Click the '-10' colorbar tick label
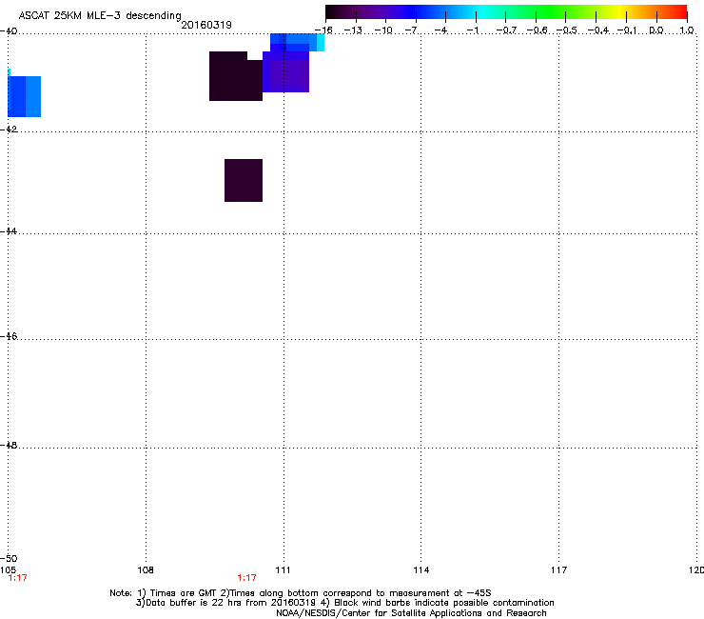The image size is (704, 619). click(383, 30)
